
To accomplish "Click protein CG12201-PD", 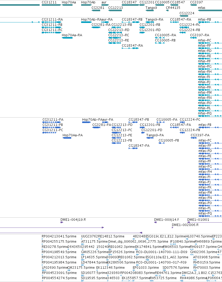I will [152, 130].
